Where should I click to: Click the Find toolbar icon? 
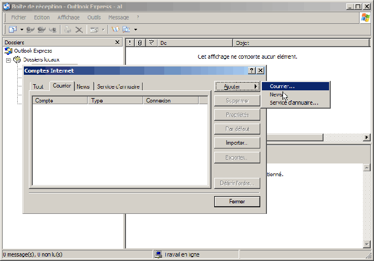coord(127,29)
